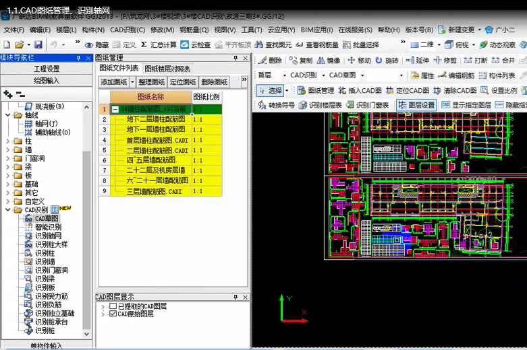Viewport: 527px width, 350px height.
Task: Select 识别轴网 in the navigation tree
Action: [48, 236]
